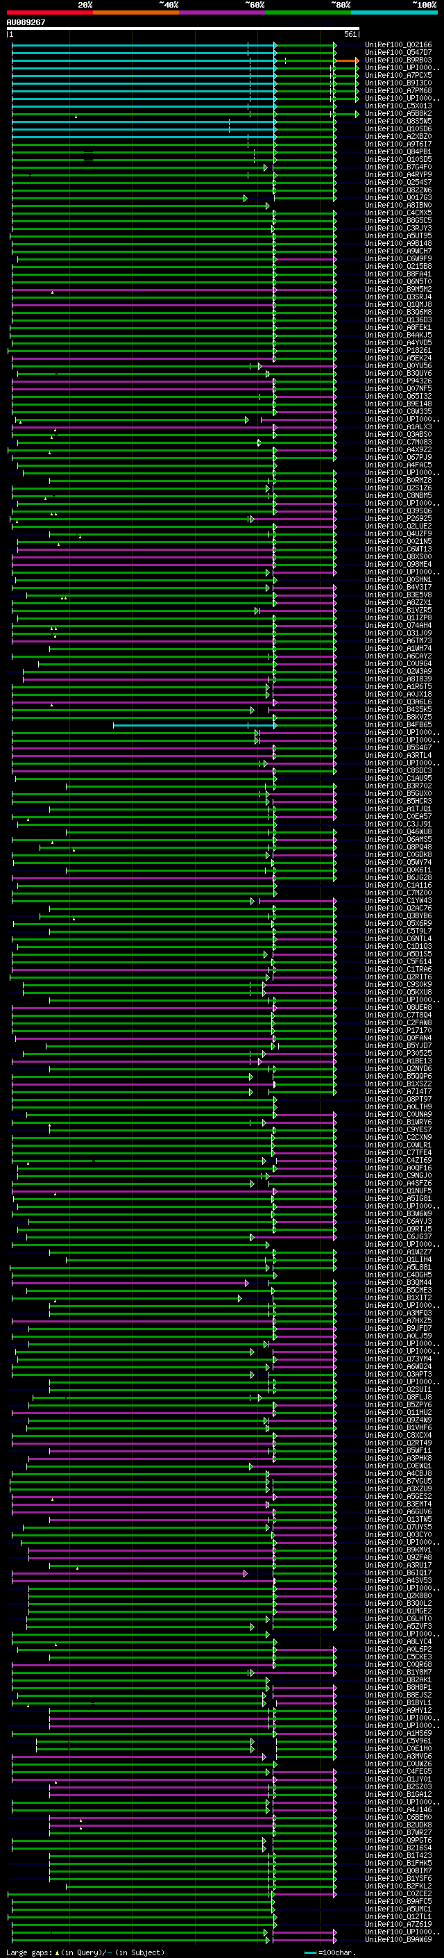The image size is (444, 1958).
Task: Select the query ID AU089267
Action: pos(26,23)
